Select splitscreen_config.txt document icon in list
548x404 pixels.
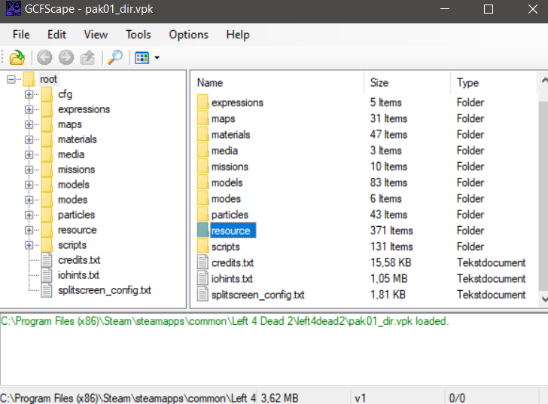[x=202, y=295]
